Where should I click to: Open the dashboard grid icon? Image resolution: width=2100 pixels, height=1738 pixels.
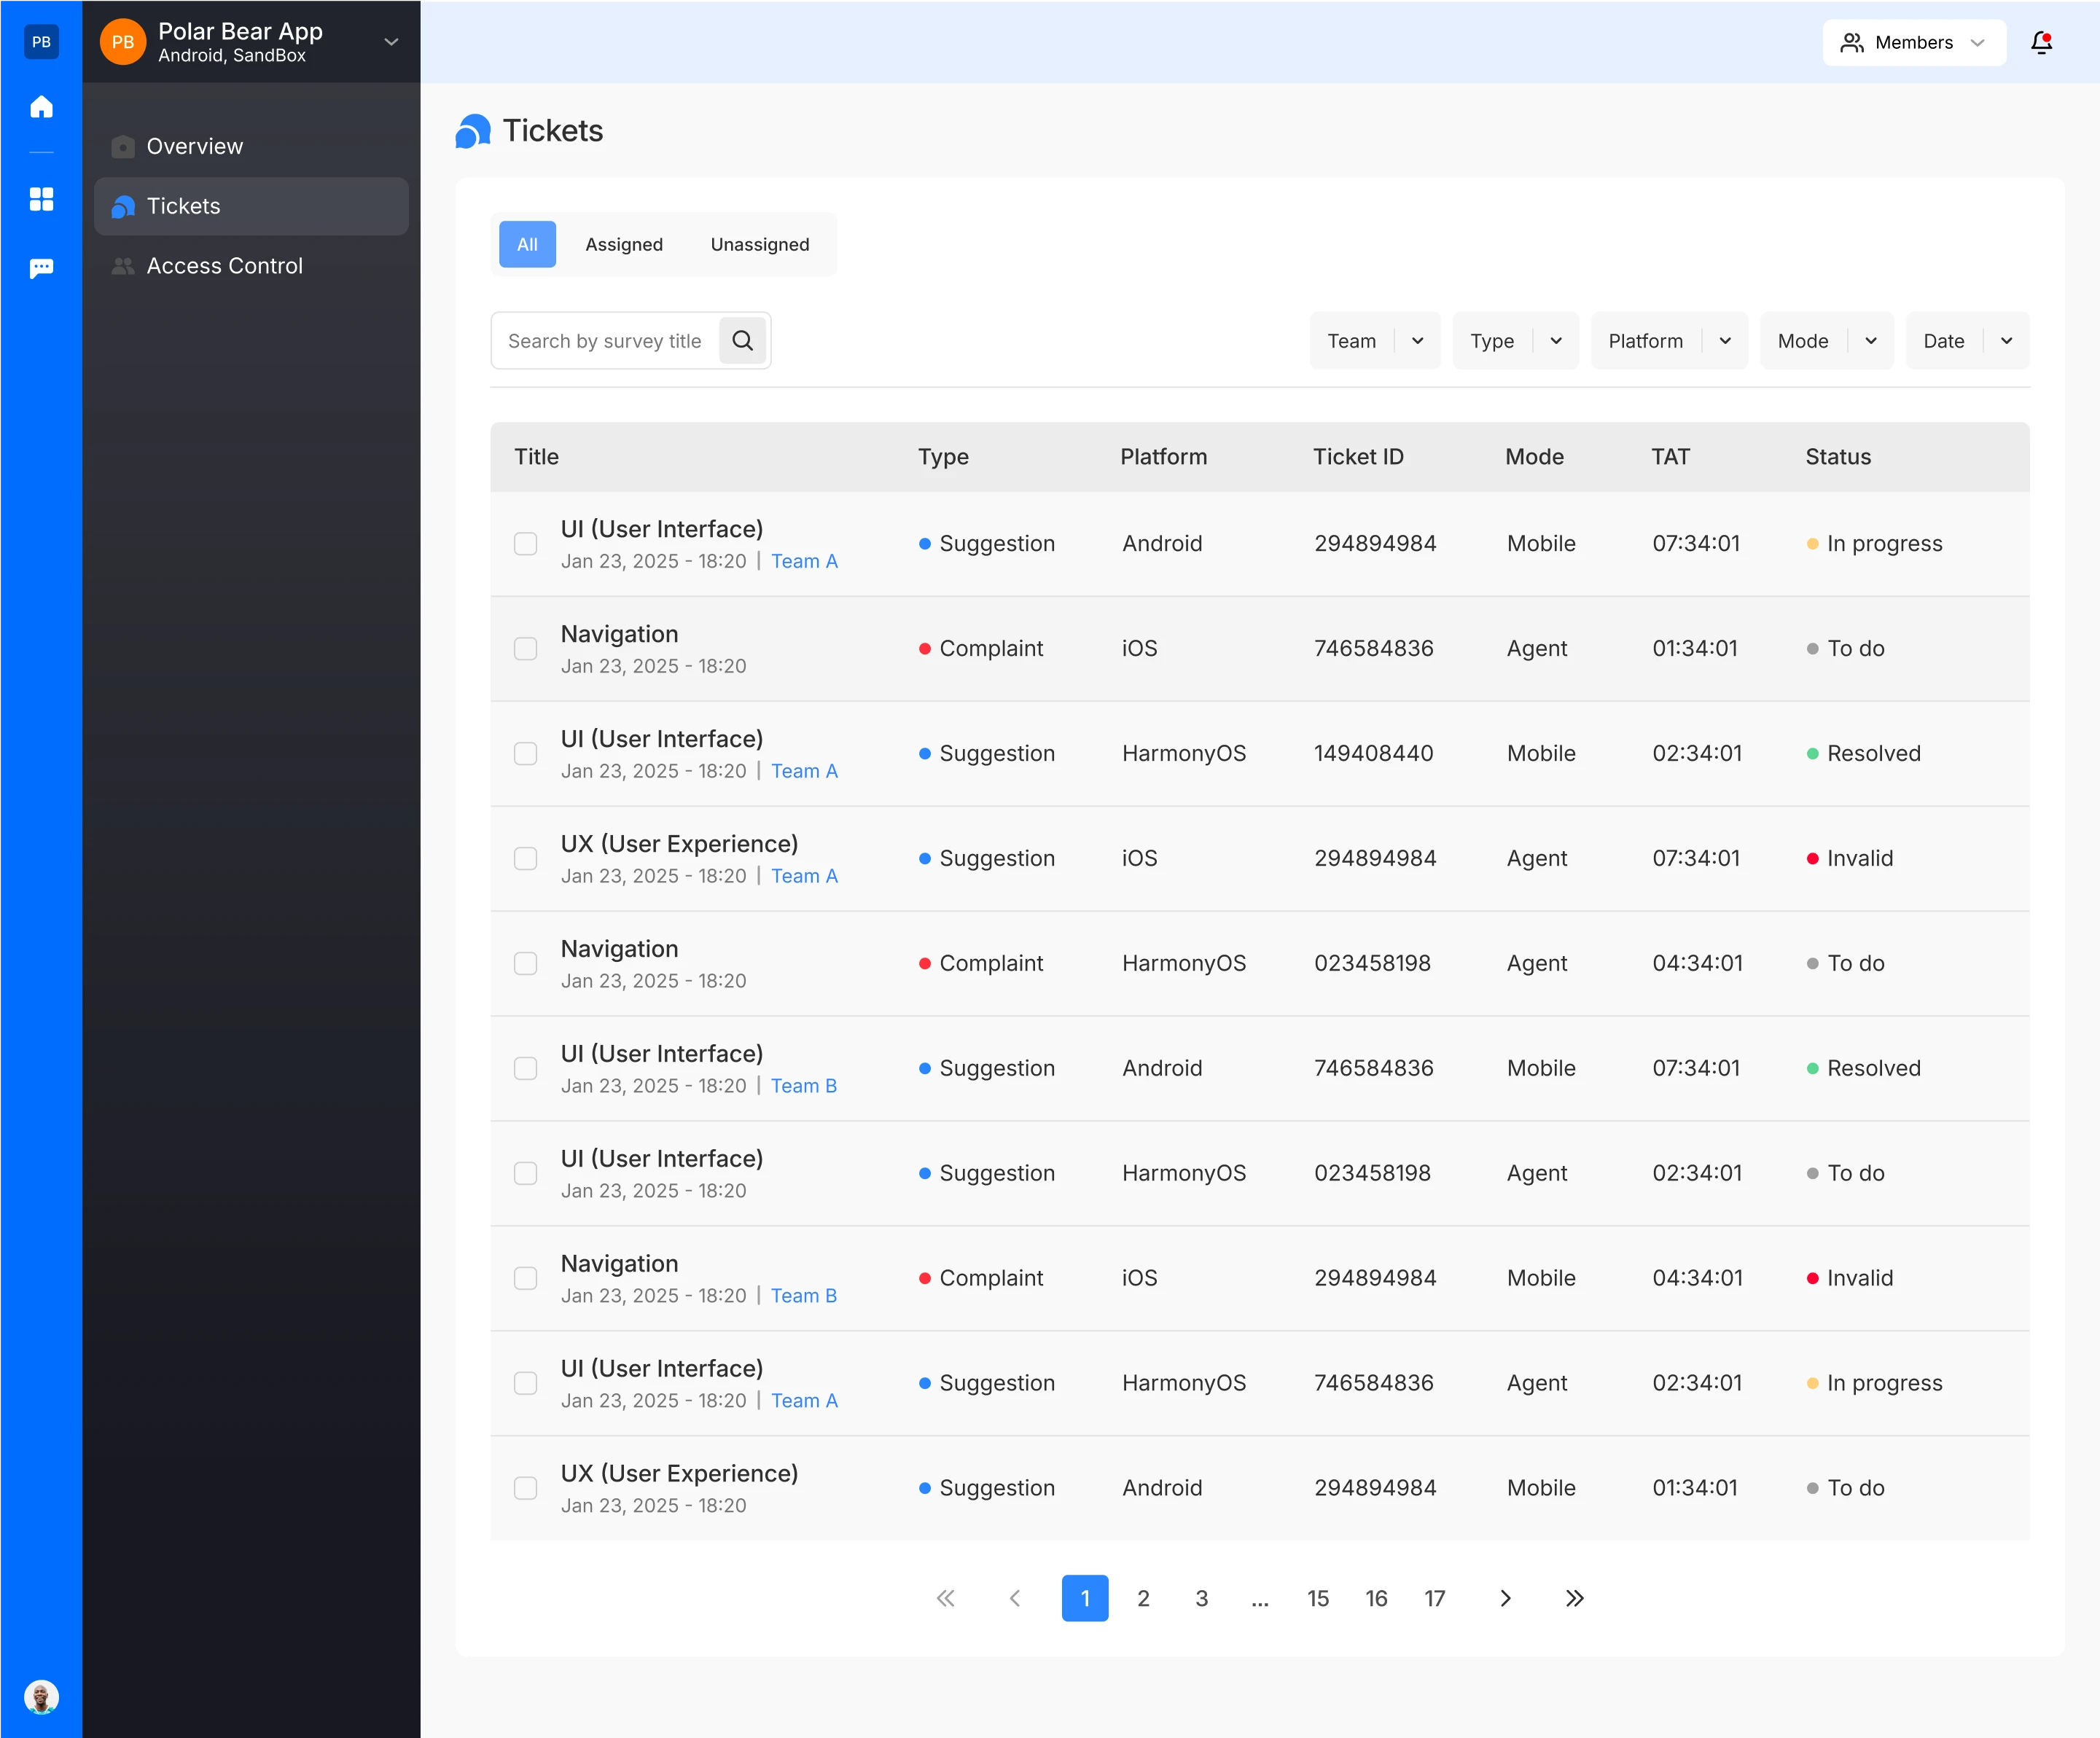point(41,199)
